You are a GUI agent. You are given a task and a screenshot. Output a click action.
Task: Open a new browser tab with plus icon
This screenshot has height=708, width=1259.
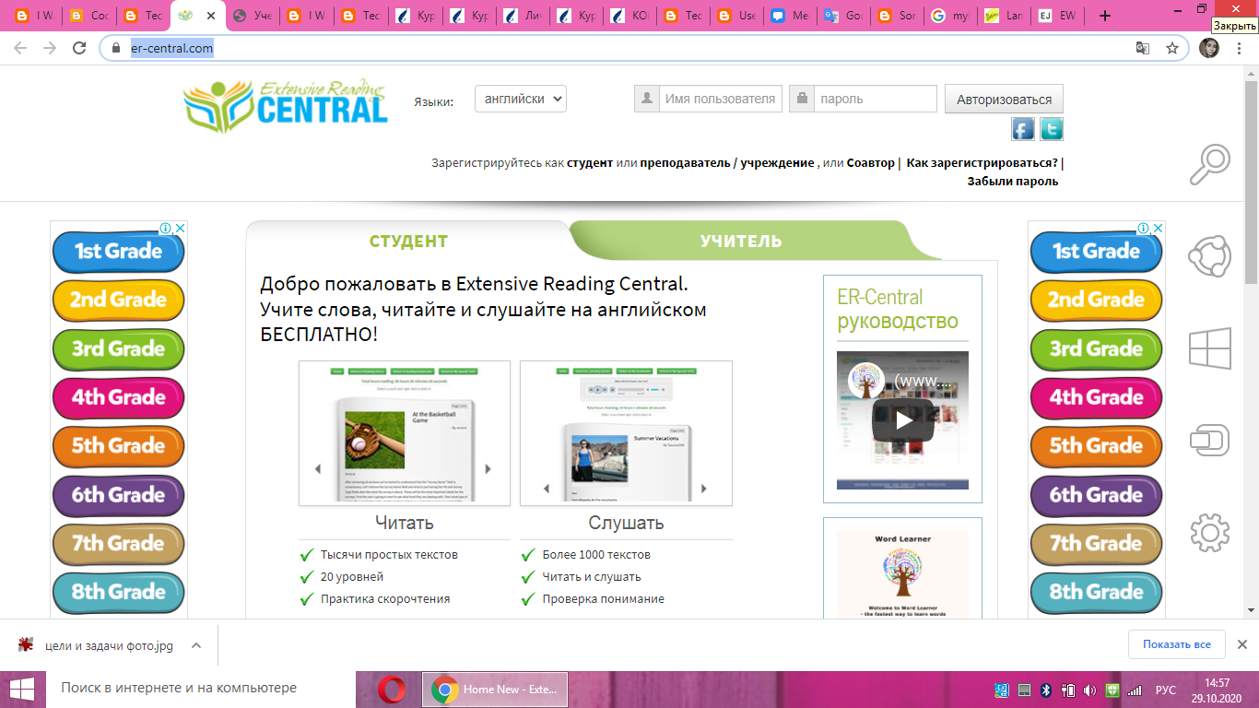tap(1105, 16)
